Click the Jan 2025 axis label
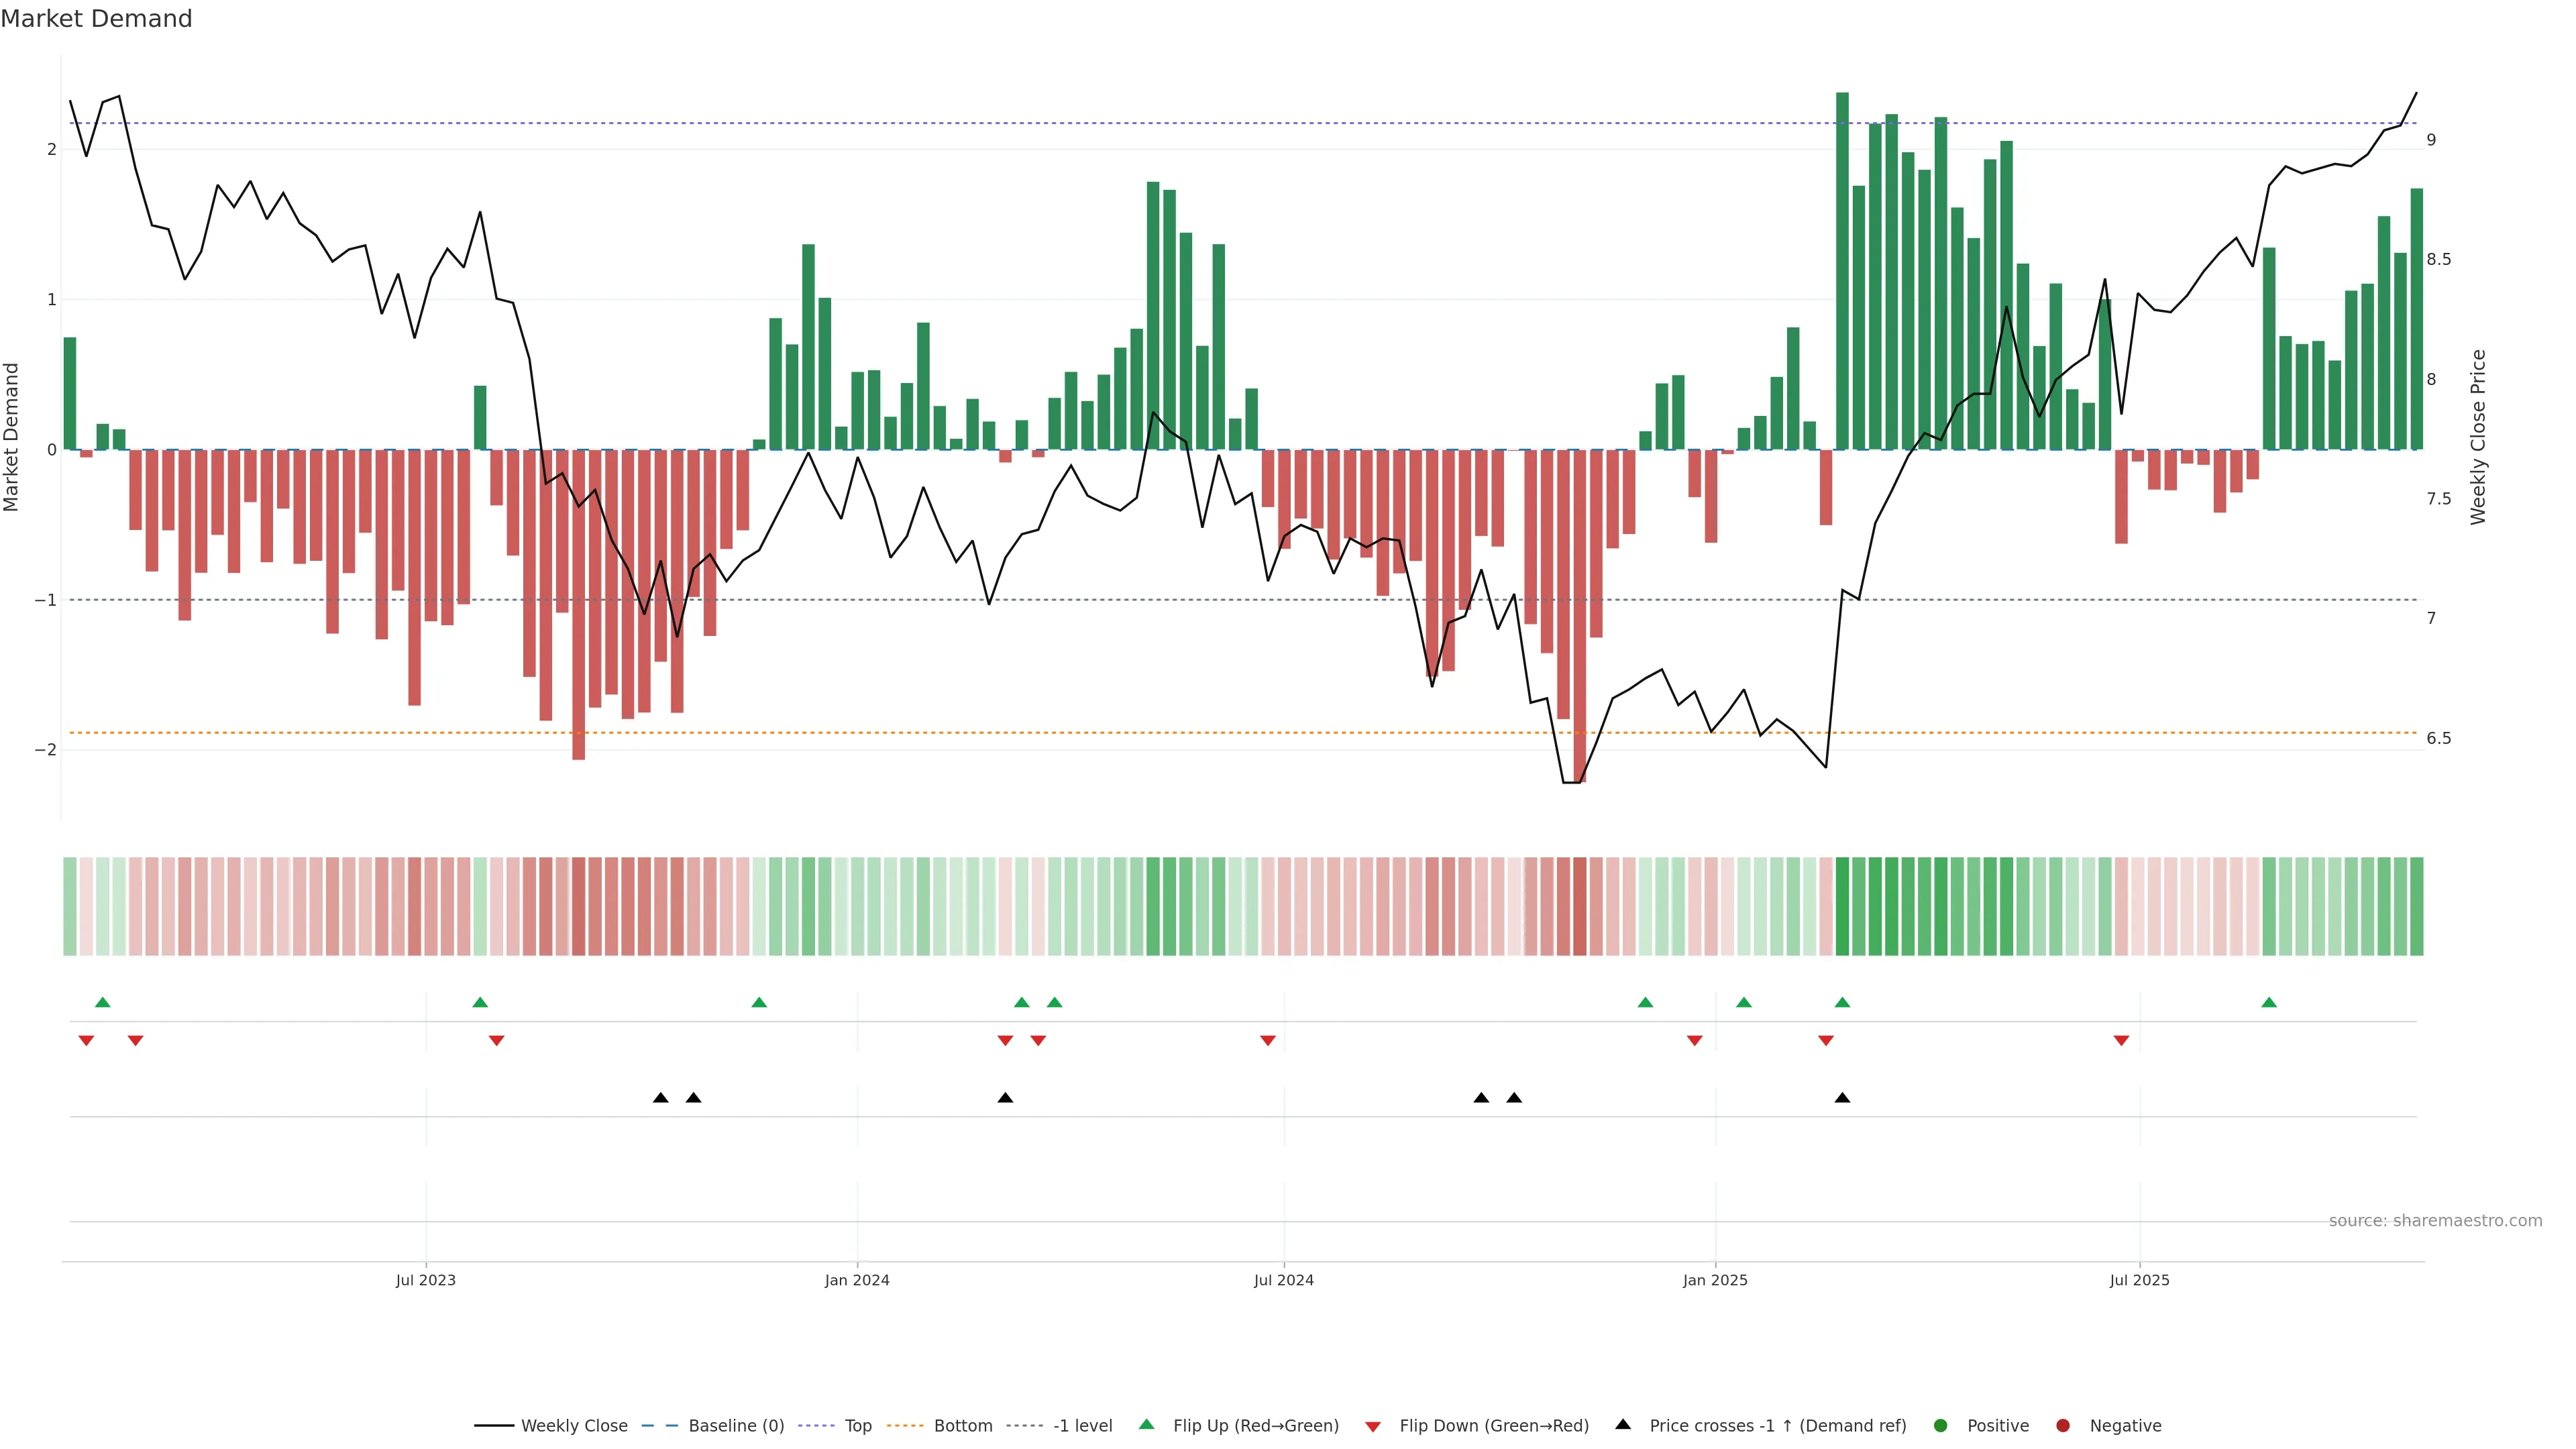The height and width of the screenshot is (1449, 2576). (x=1715, y=1280)
